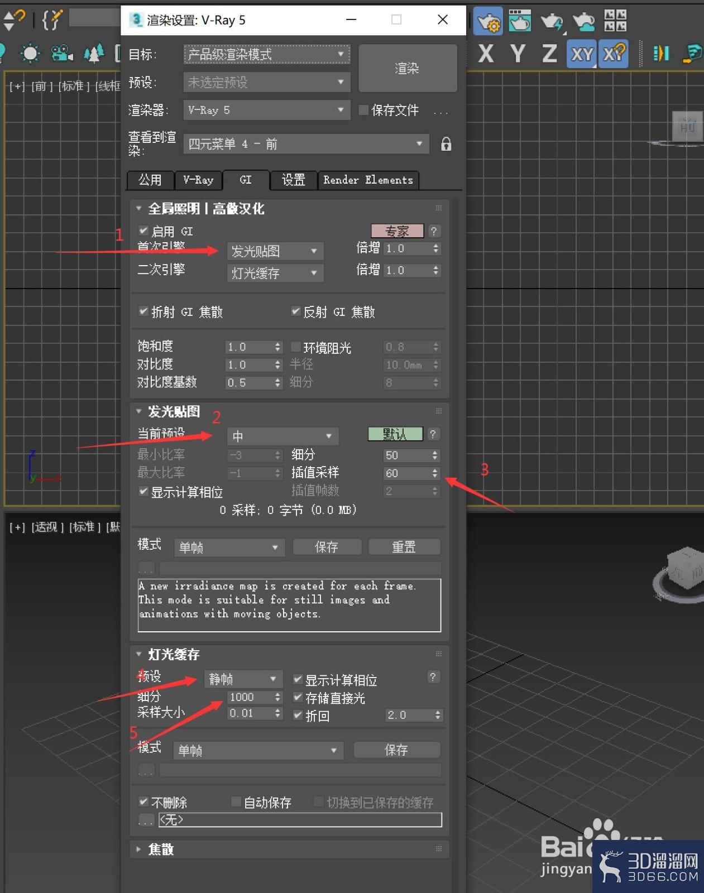Toggle 启用 GI checkbox
This screenshot has width=704, height=893.
pos(143,231)
